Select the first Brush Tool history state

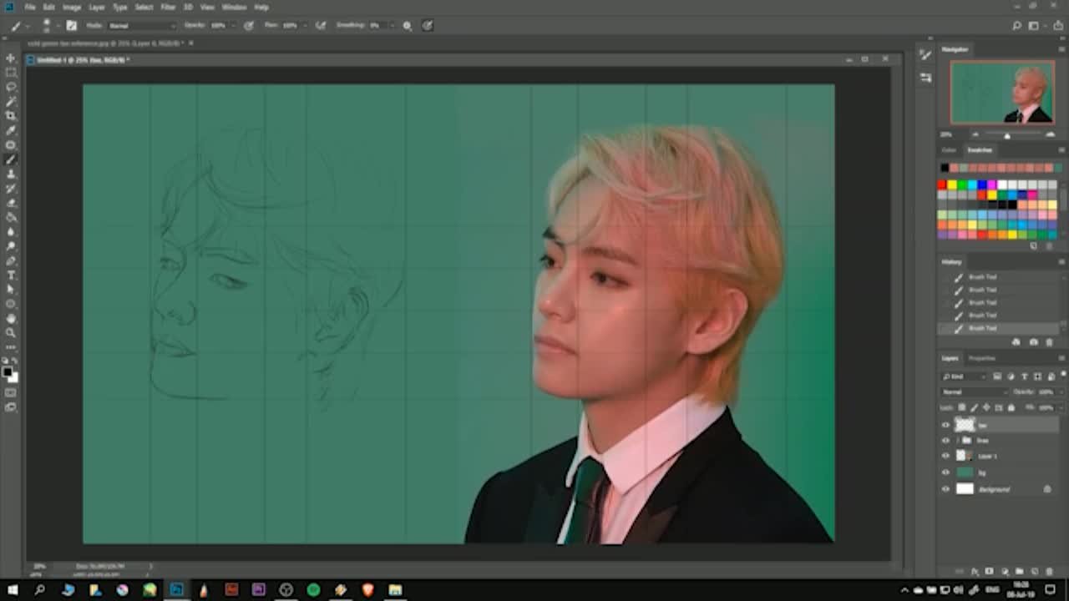pyautogui.click(x=1000, y=277)
